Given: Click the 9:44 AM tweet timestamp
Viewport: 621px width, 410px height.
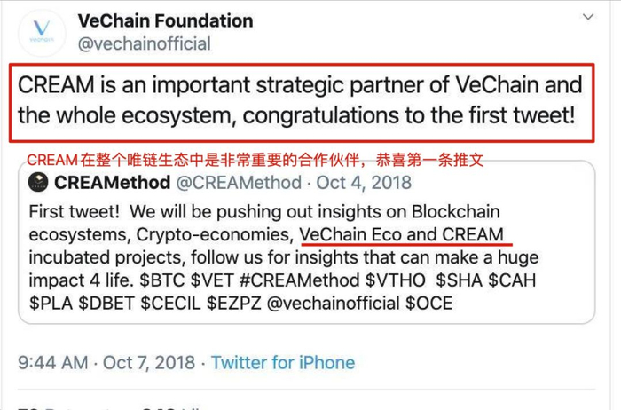Looking at the screenshot, I should (x=53, y=362).
